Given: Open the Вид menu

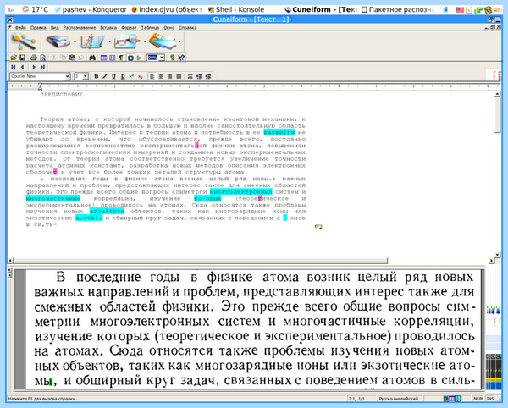Looking at the screenshot, I should point(54,28).
